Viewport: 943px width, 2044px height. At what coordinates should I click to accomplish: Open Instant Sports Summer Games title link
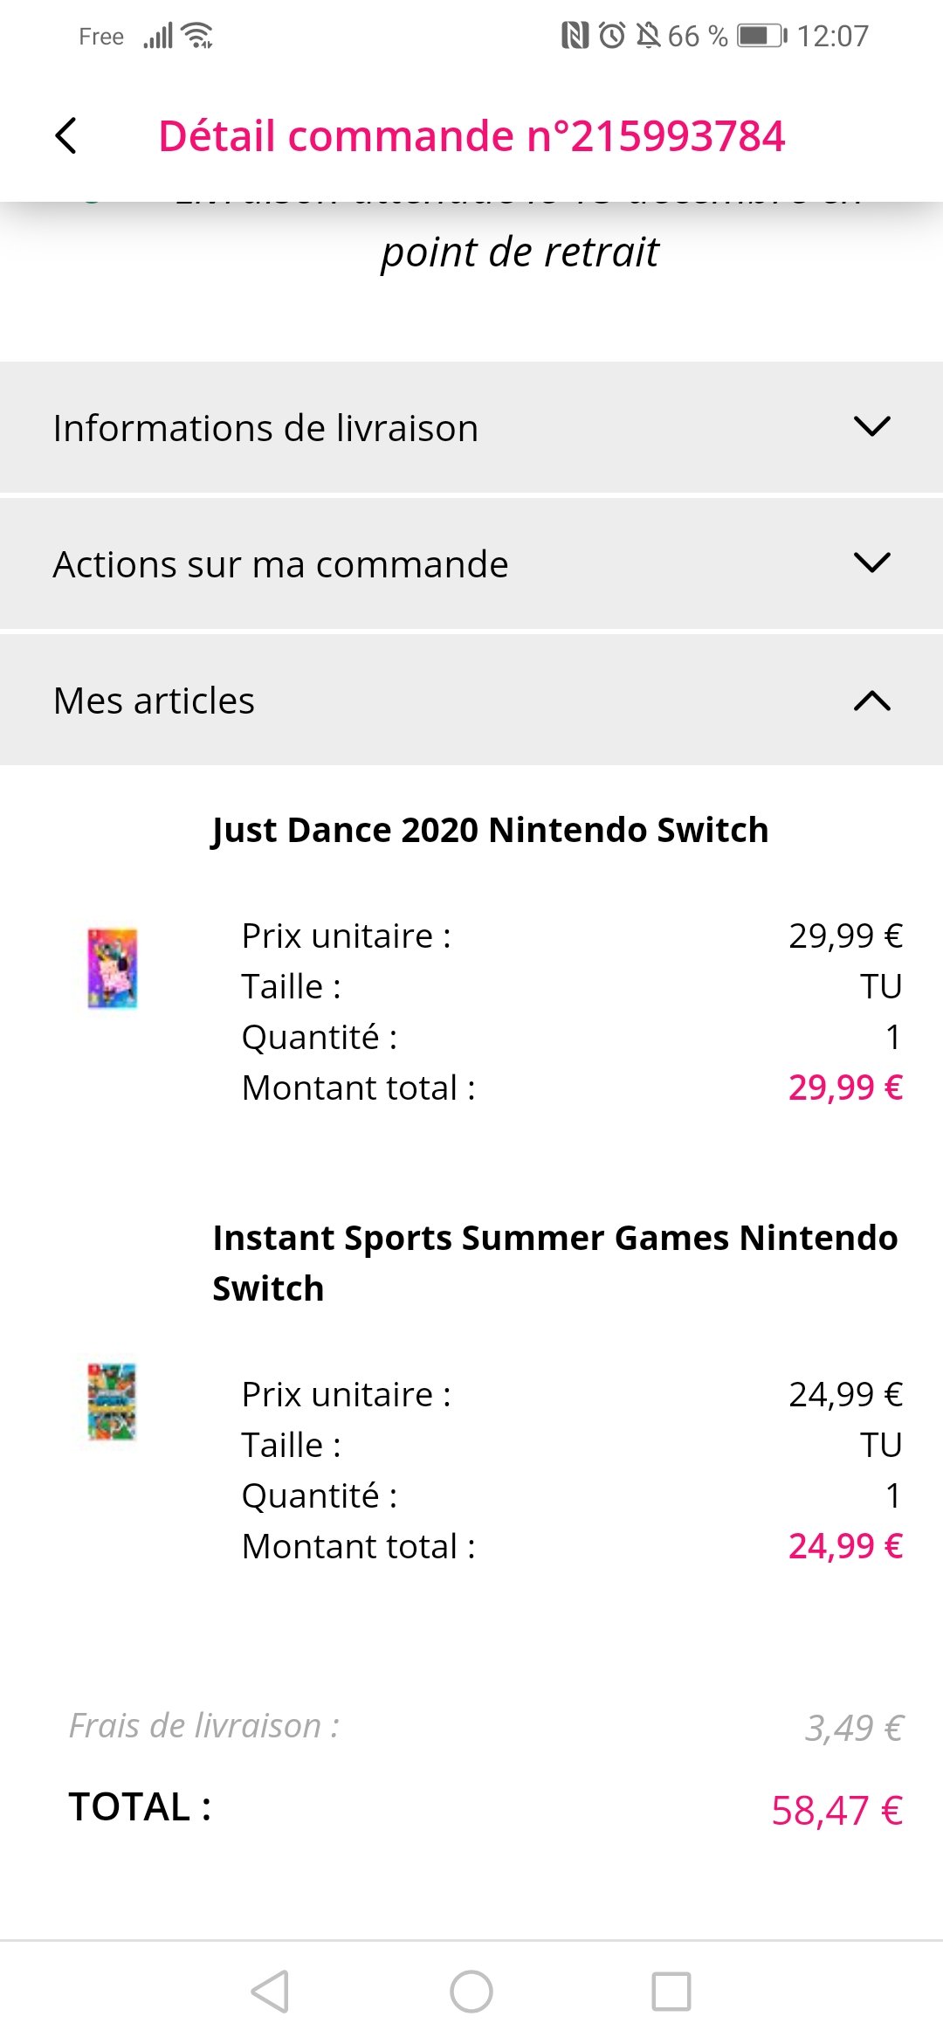(x=555, y=1263)
